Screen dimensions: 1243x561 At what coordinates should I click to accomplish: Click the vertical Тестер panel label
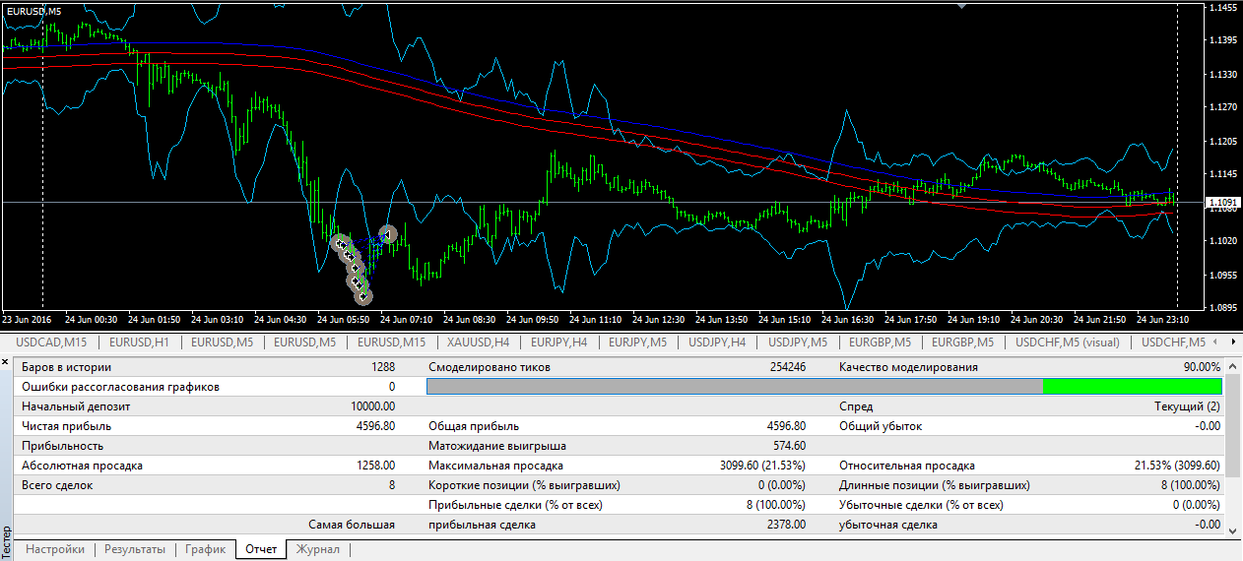tap(7, 542)
